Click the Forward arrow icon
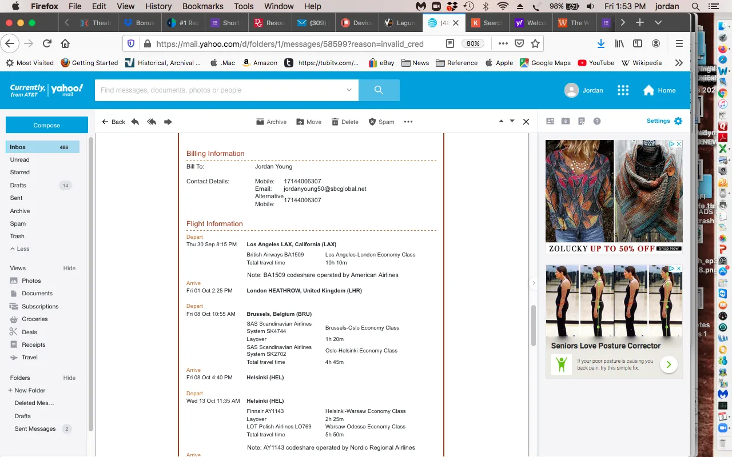The image size is (732, 457). tap(168, 122)
